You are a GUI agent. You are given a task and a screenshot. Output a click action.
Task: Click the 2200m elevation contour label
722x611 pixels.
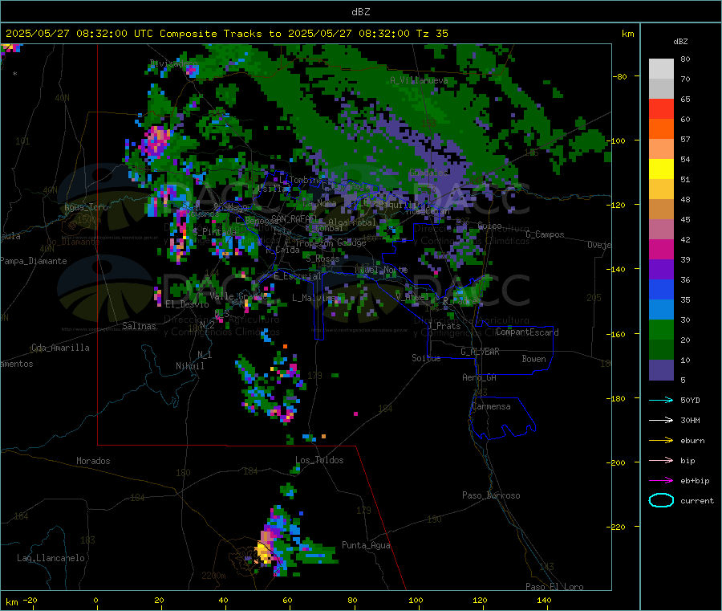(x=213, y=576)
